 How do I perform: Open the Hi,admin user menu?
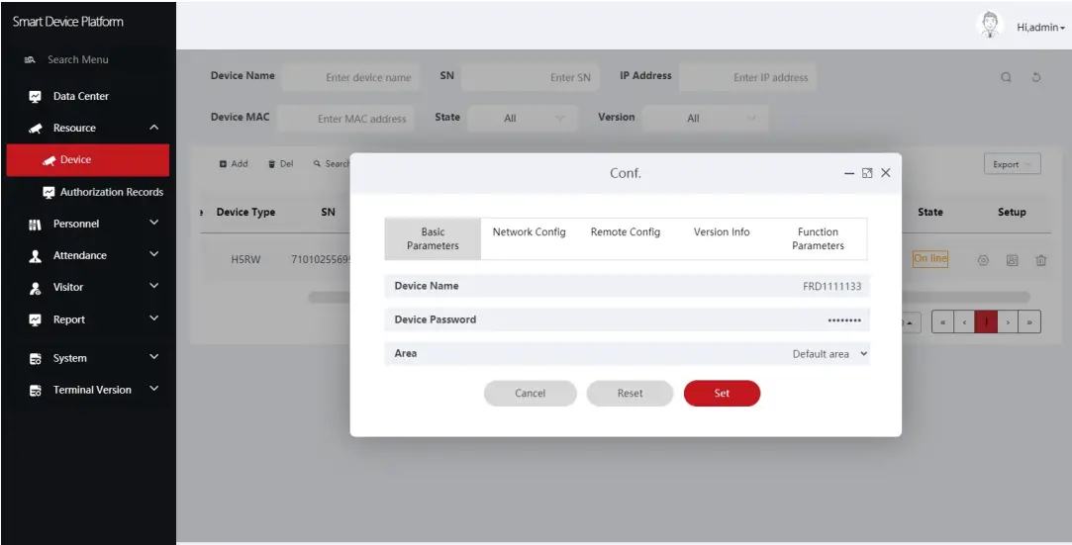tap(1040, 28)
